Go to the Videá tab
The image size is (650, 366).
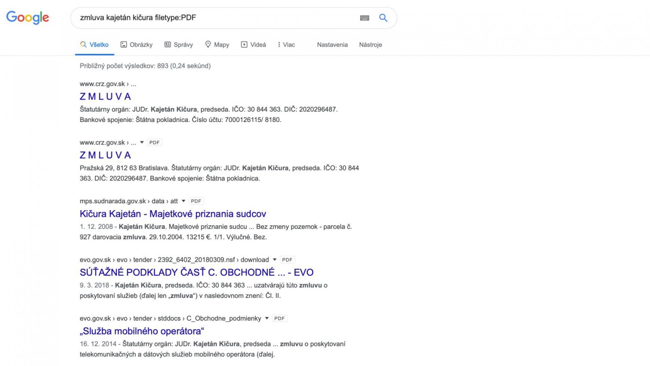[x=253, y=44]
